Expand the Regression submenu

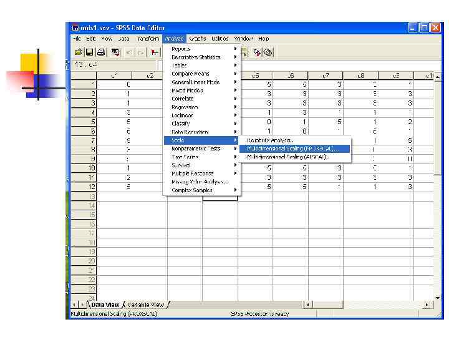(201, 107)
